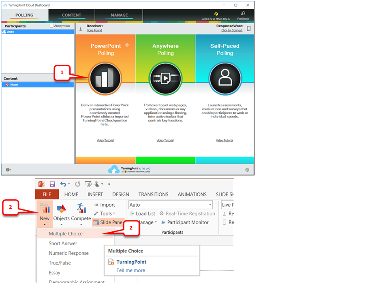The image size is (389, 284).
Task: Open the ADISESHA MANCHALA account icon
Action: (x=216, y=14)
